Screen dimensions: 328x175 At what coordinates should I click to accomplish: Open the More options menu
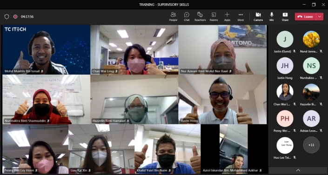pyautogui.click(x=241, y=17)
